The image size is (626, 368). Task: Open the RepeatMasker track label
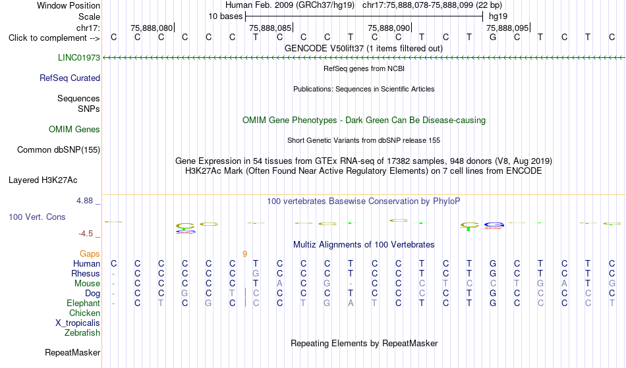pos(72,352)
